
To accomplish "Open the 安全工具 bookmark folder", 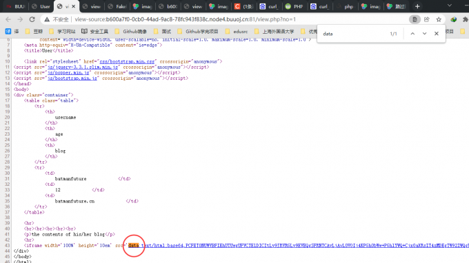I will 94,32.
